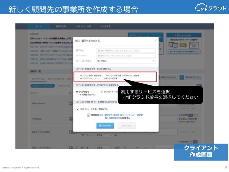The height and width of the screenshot is (172, 229).
Task: Check the MFクラウド会計・確定申告 checkbox
Action: [78, 75]
